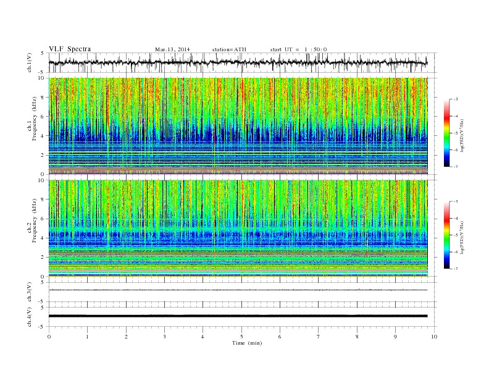Click the ch.1 spectrogram color scale bar
This screenshot has width=489, height=378.
point(446,133)
